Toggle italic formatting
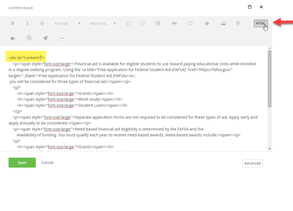Image resolution: width=293 pixels, height=211 pixels. (27, 24)
